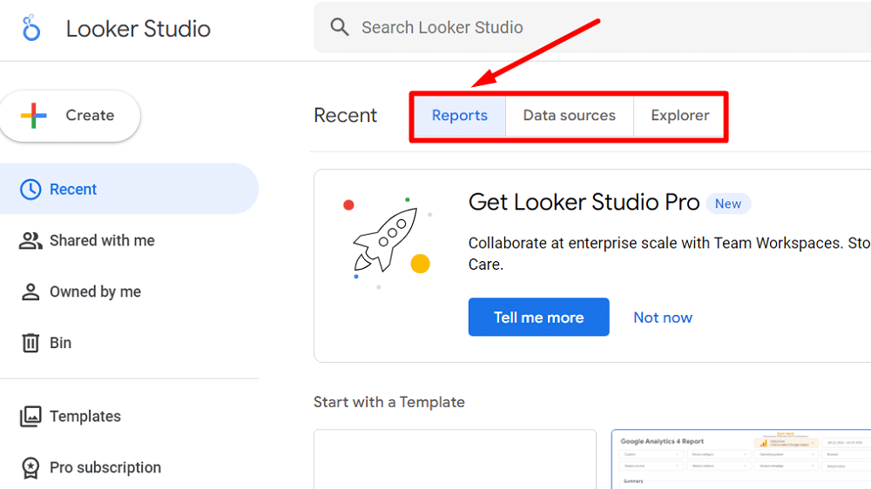Viewport: 871px width, 489px height.
Task: Click the Templates gallery icon
Action: (30, 416)
